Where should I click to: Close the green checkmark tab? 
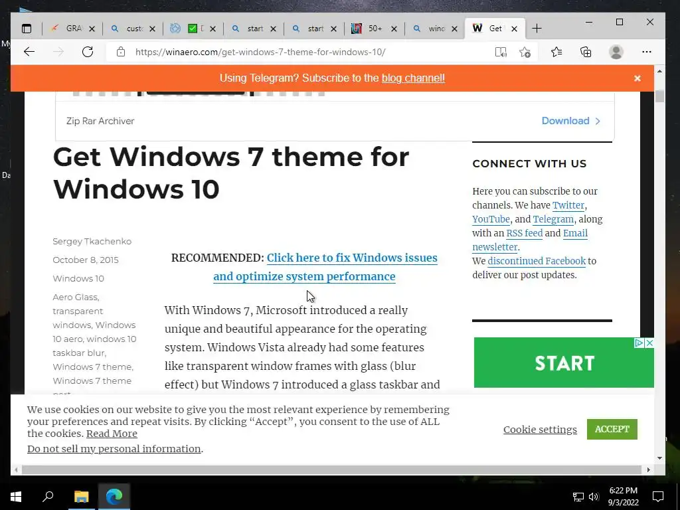(212, 29)
